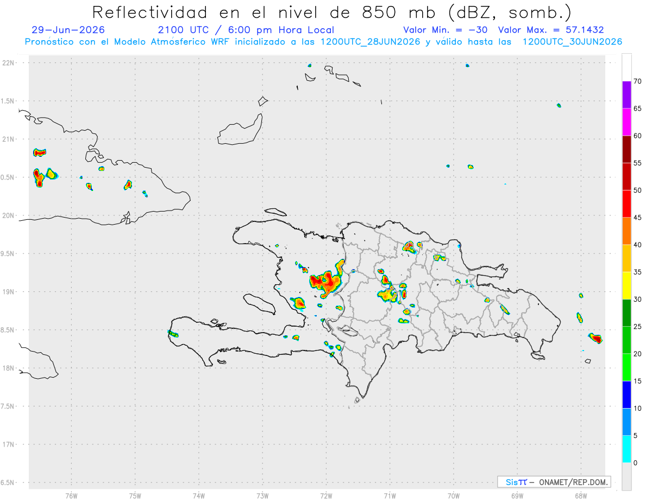Click the cyan 0–5 dBZ color bar segment
652x503 pixels.
coord(626,449)
